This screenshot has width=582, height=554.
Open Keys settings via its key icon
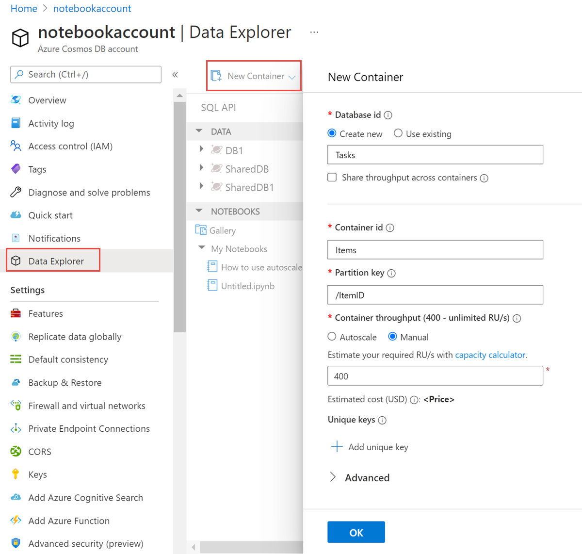[x=16, y=474]
